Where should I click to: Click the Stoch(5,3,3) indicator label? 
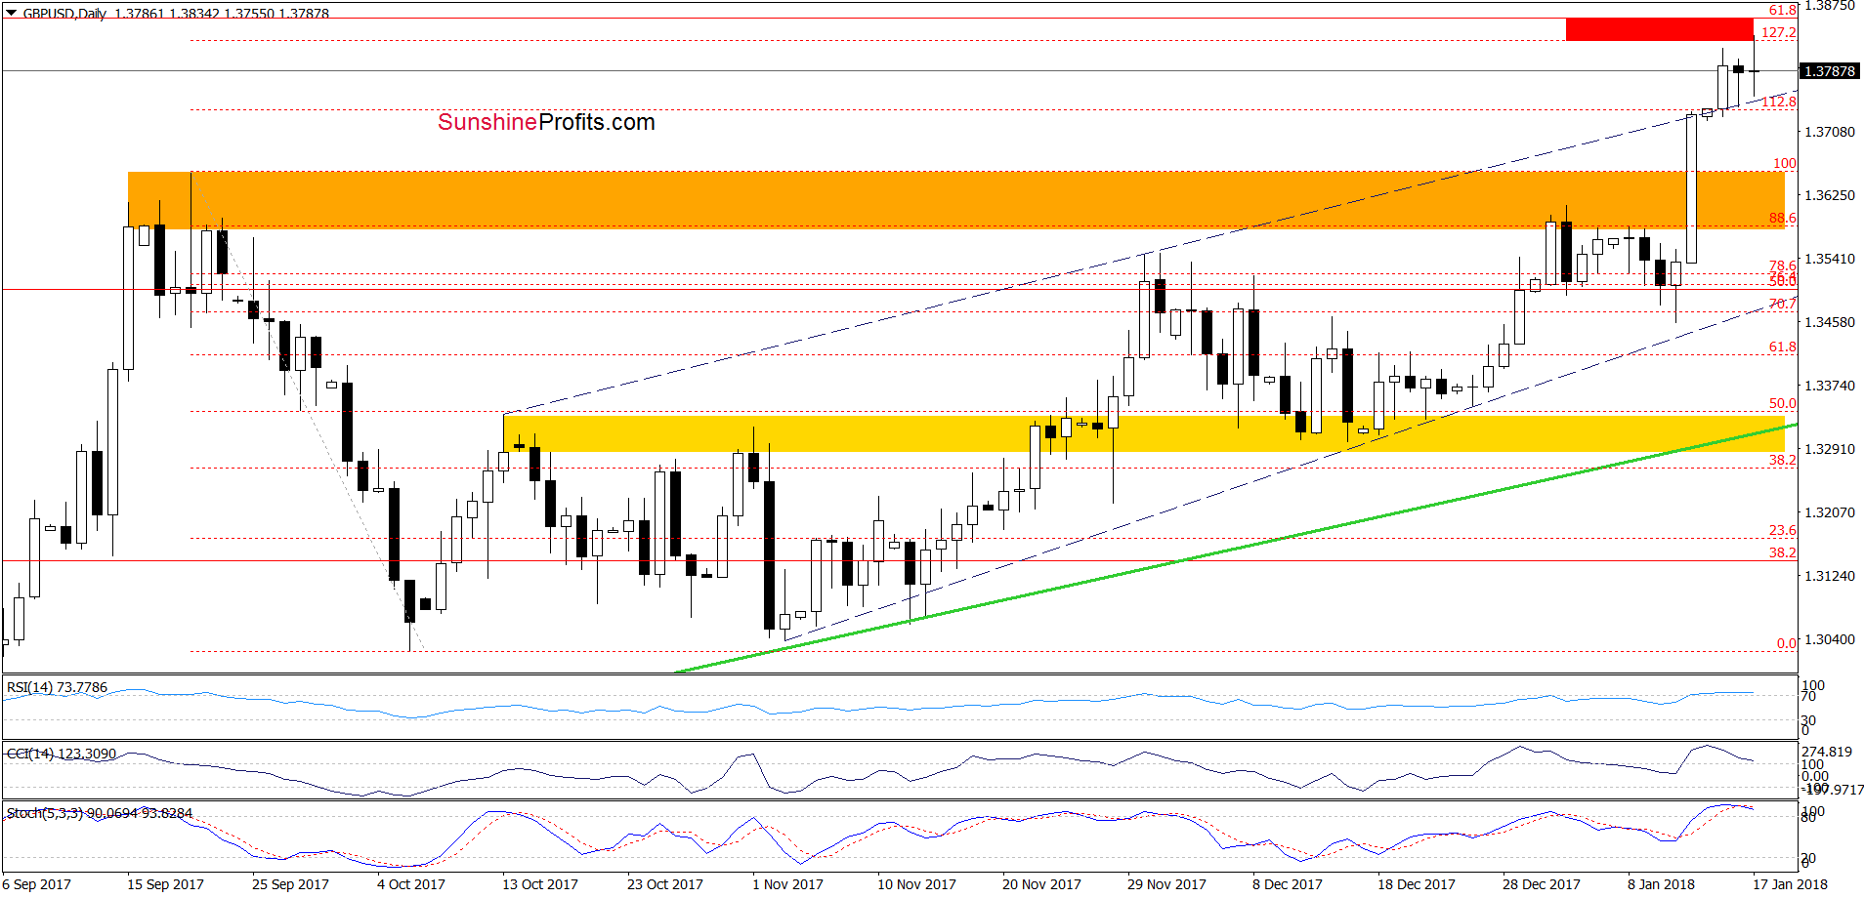[100, 813]
